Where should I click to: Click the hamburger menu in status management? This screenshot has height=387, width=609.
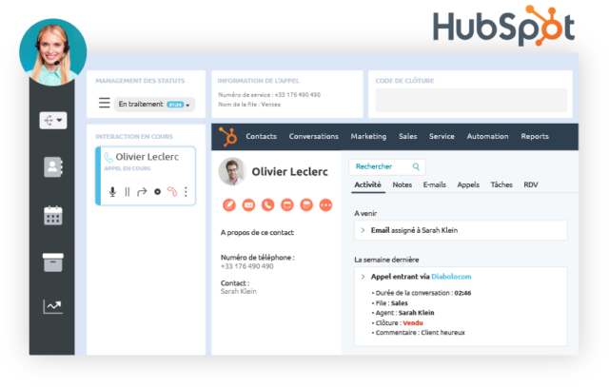[104, 103]
